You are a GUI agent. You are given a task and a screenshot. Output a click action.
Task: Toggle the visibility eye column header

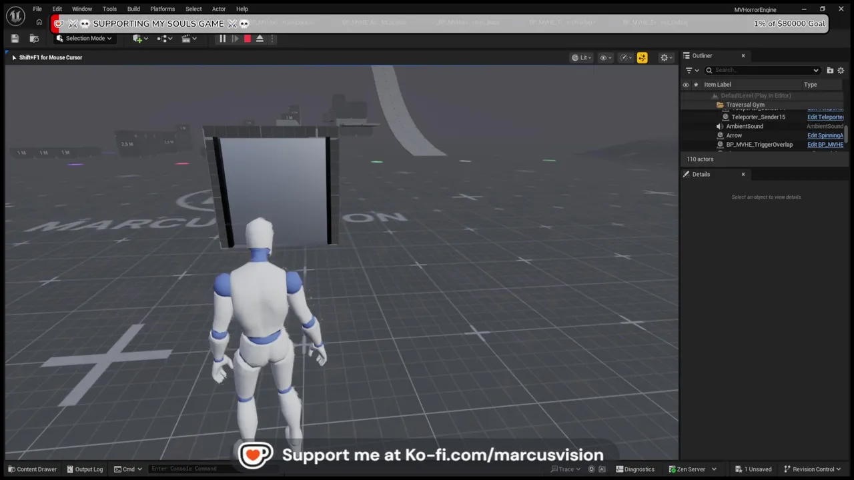[685, 85]
